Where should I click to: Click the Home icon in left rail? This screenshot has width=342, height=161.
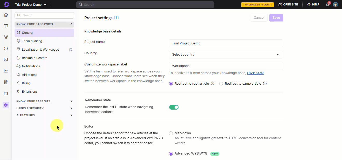tap(6, 15)
